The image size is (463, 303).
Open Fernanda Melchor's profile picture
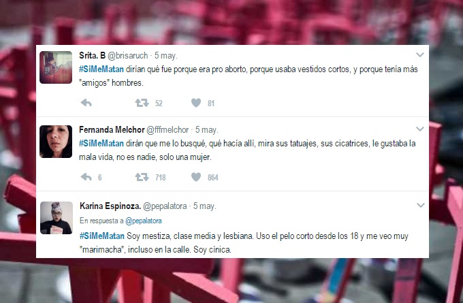tap(56, 142)
